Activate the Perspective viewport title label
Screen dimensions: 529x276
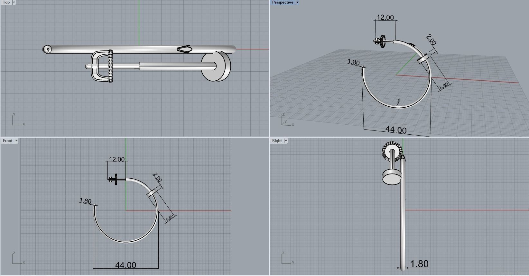click(283, 2)
